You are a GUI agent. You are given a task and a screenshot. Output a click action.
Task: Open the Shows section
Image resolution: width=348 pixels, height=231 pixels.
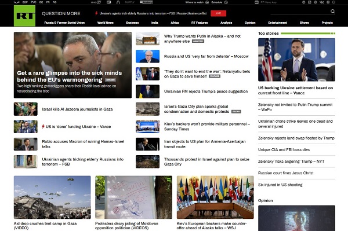pyautogui.click(x=304, y=23)
